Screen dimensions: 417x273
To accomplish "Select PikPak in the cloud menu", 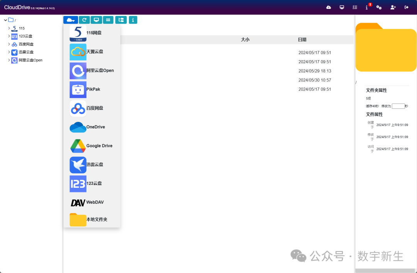I will click(x=92, y=89).
